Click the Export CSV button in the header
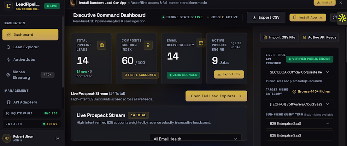Image resolution: width=347 pixels, height=146 pixels. pyautogui.click(x=266, y=17)
